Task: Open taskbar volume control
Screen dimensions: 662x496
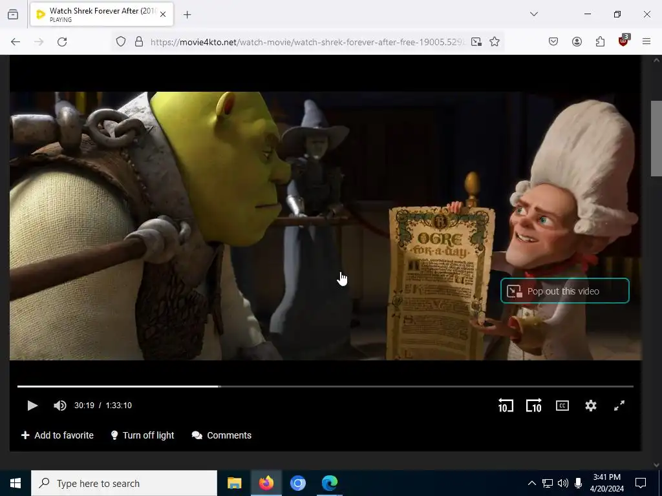Action: tap(563, 483)
